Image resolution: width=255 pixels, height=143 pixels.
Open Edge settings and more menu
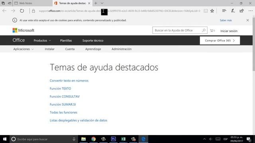point(251,11)
